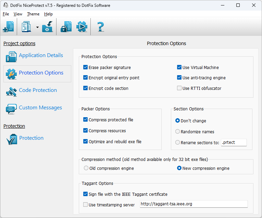262x218 pixels.
Task: Open the Custom Messages section
Action: coord(40,108)
